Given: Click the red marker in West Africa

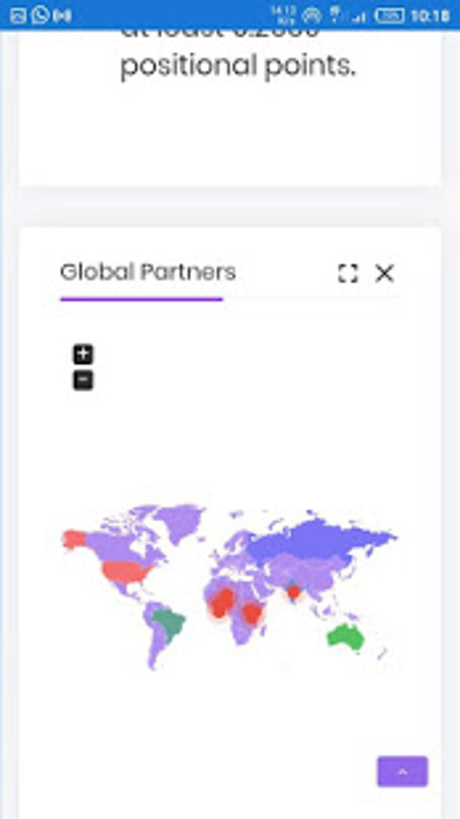Looking at the screenshot, I should [221, 603].
